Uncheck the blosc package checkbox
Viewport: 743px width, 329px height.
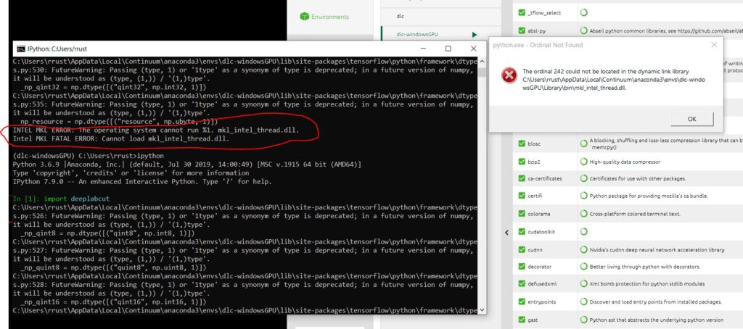tap(521, 143)
